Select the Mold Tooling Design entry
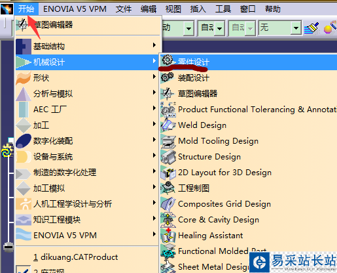Image resolution: width=337 pixels, height=273 pixels. coord(248,141)
